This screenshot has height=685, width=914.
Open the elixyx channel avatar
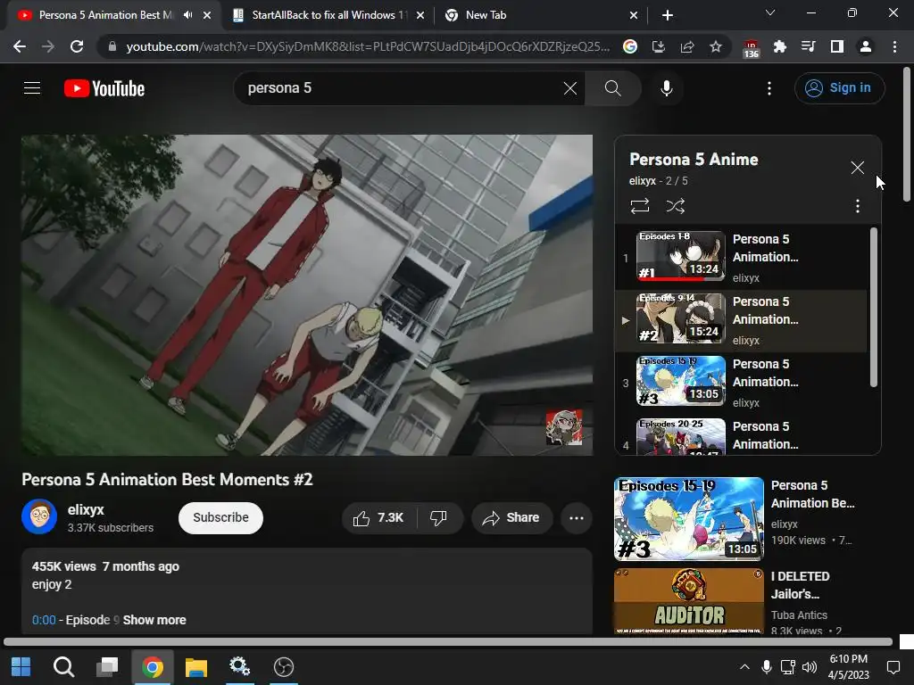(x=39, y=516)
